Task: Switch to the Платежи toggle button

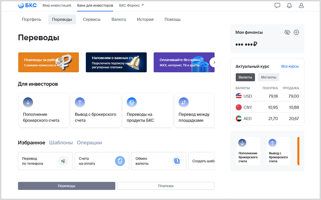Action: pos(166,186)
